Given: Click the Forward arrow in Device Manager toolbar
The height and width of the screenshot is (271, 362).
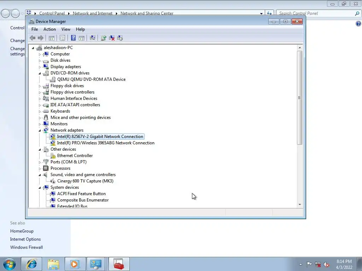Looking at the screenshot, I should click(x=41, y=38).
